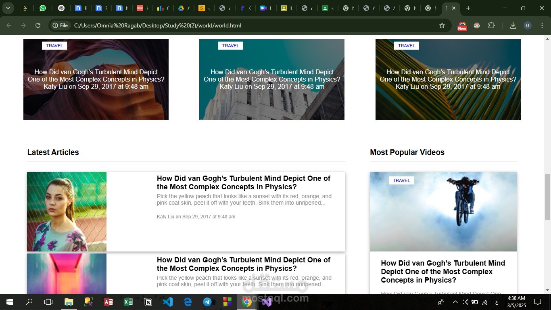Open the colorful corridor article thumbnail
Screen dimensions: 551x310
tap(67, 274)
